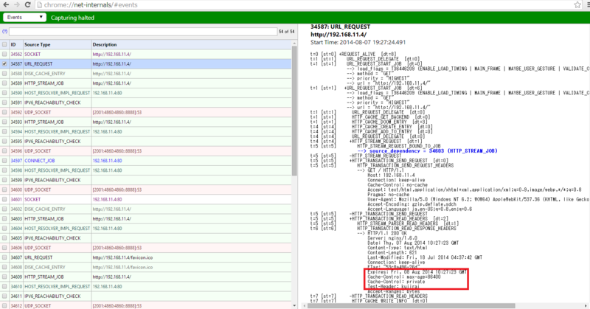The image size is (590, 309).
Task: Select the 34609 HTTP_STREAM_JOB row
Action: (x=145, y=277)
